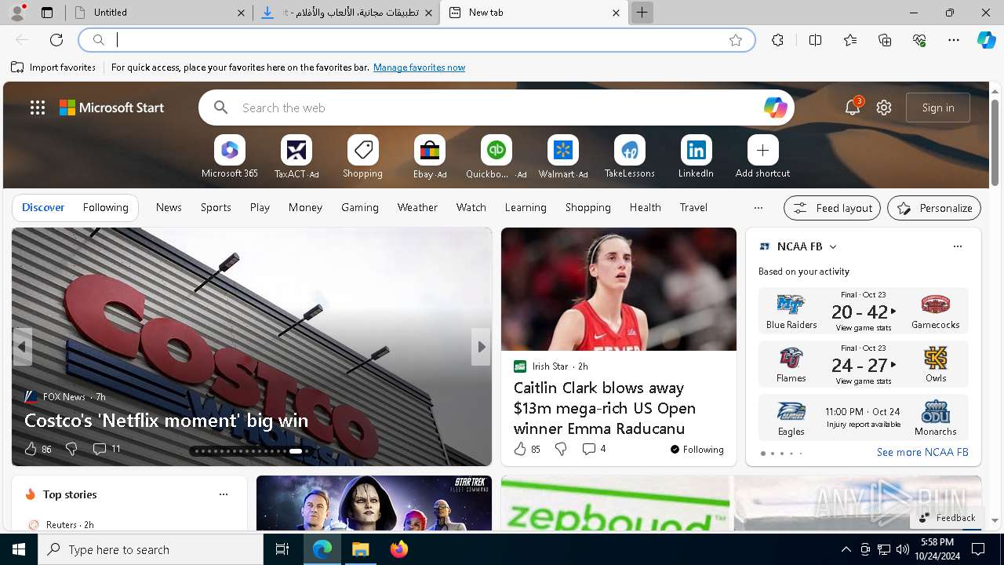
Task: Open the Sports category
Action: (216, 208)
